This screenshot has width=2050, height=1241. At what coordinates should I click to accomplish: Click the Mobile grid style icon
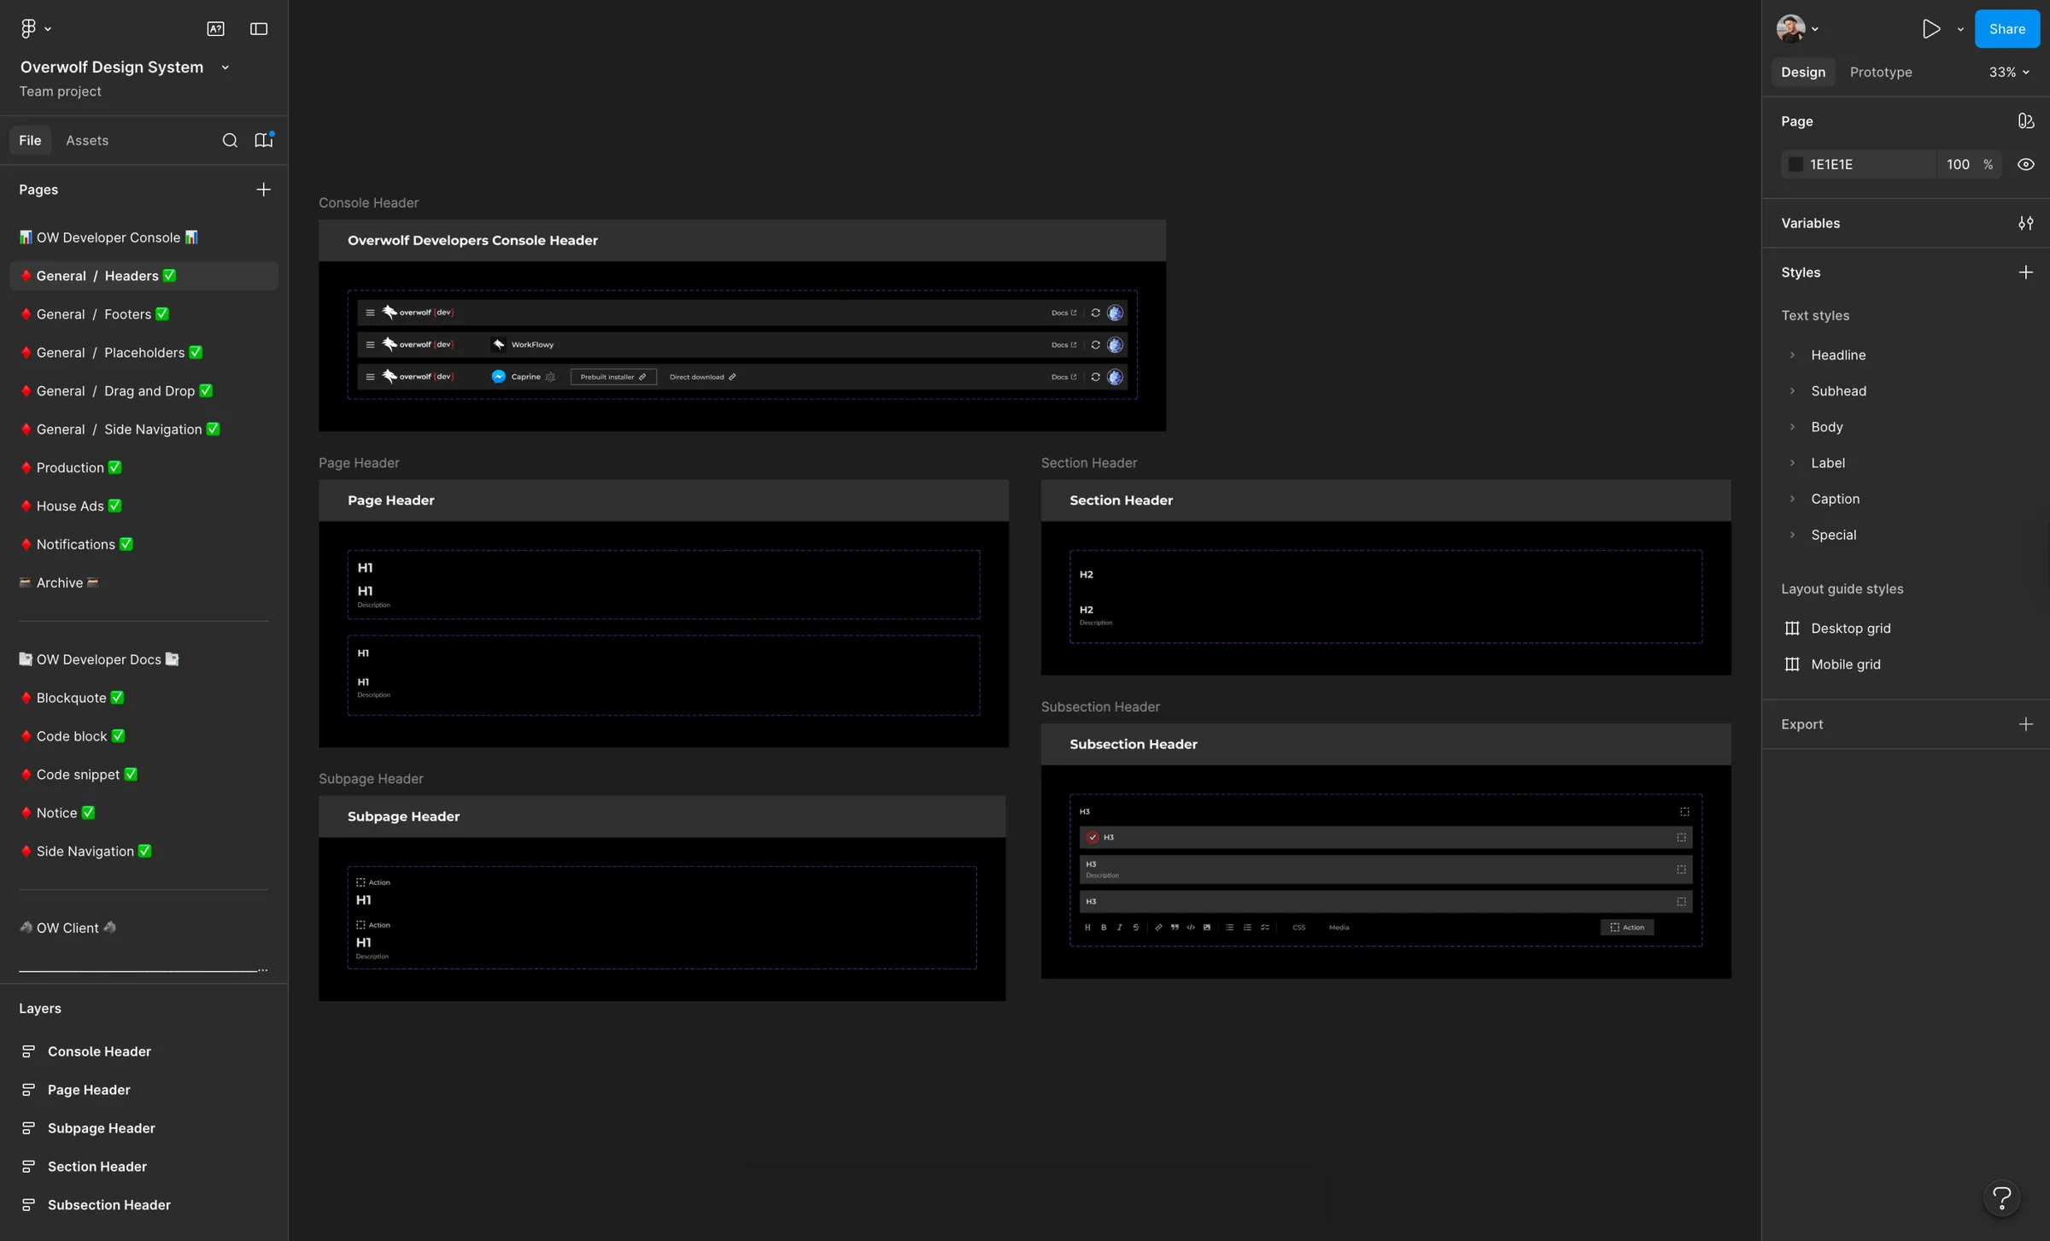[1792, 664]
